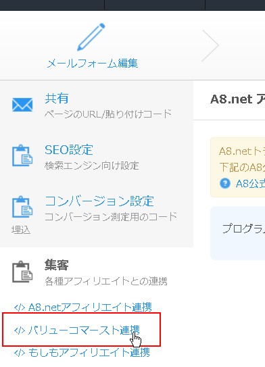Open the 共有 menu item
Image resolution: width=265 pixels, height=367 pixels.
[57, 98]
